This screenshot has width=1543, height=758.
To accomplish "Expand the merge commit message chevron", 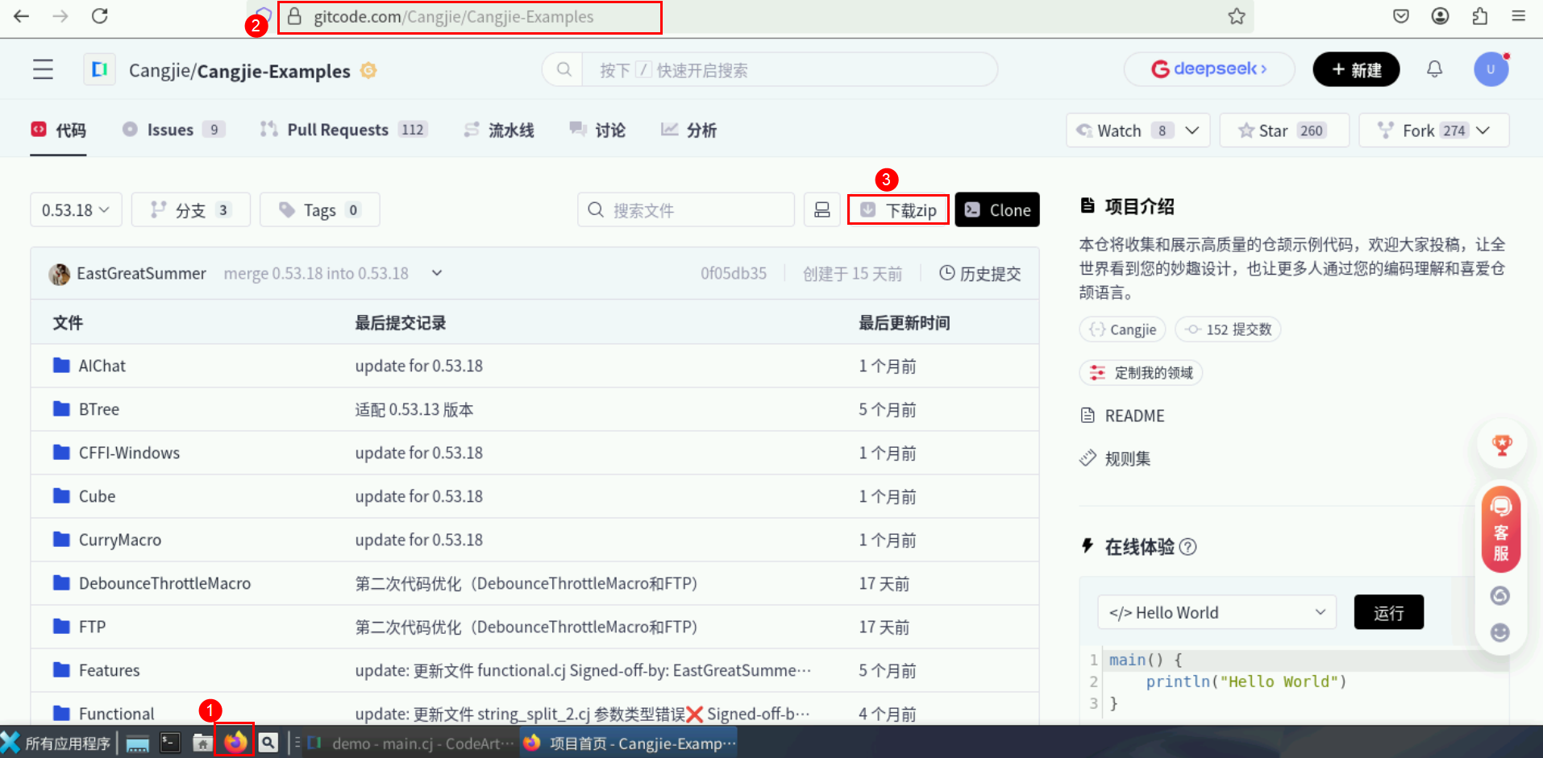I will [436, 273].
